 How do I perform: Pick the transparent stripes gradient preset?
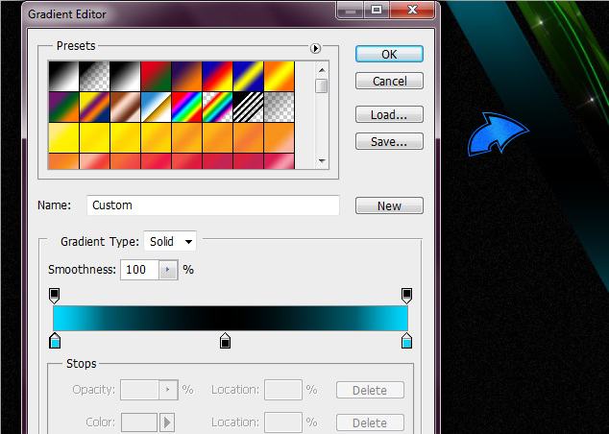tap(248, 106)
